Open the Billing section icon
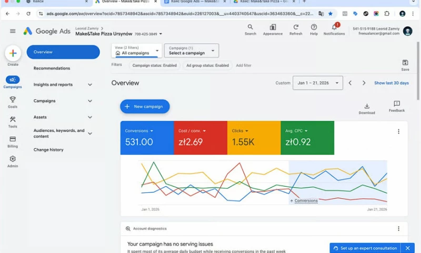421x253 pixels. [x=13, y=139]
